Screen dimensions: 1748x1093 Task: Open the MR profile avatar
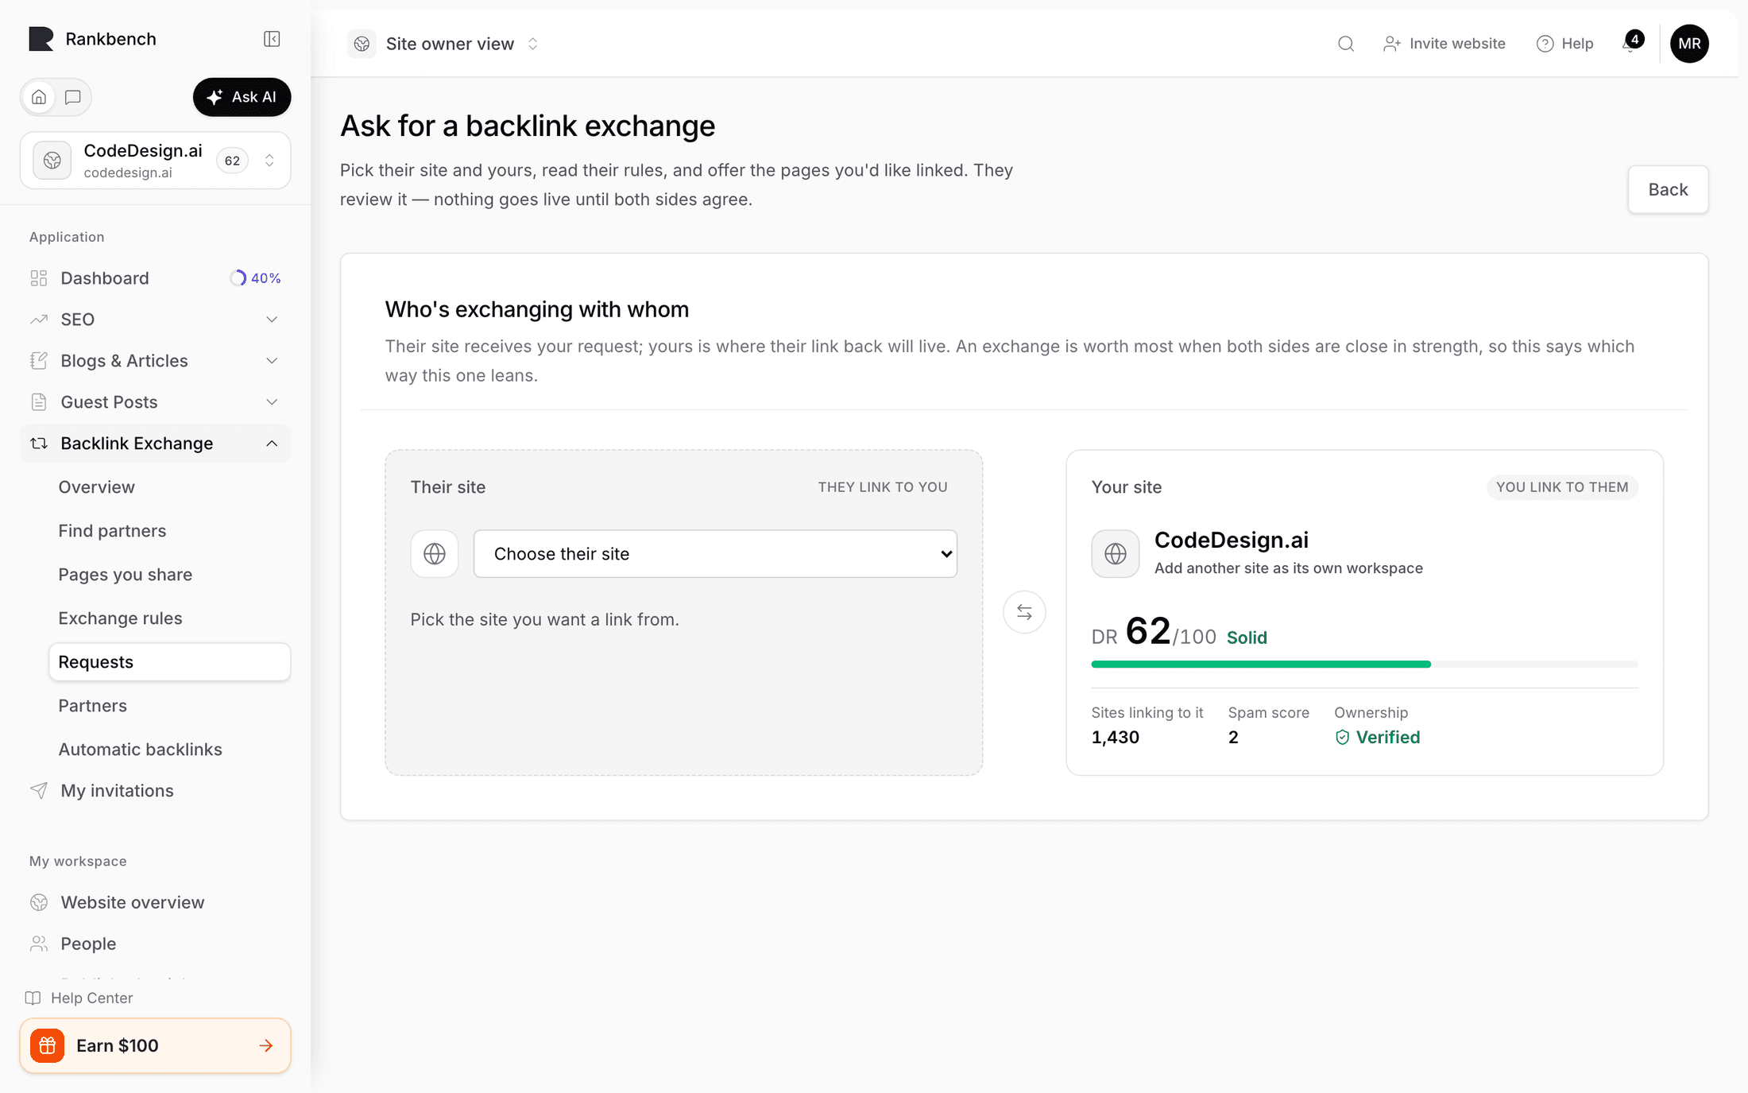click(x=1689, y=44)
